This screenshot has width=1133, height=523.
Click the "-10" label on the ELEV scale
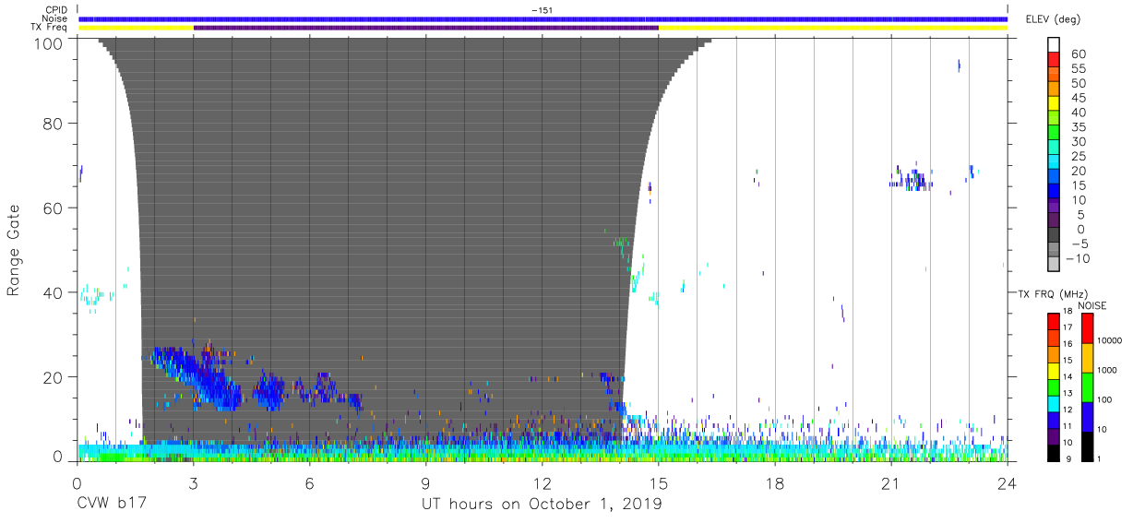point(1077,259)
